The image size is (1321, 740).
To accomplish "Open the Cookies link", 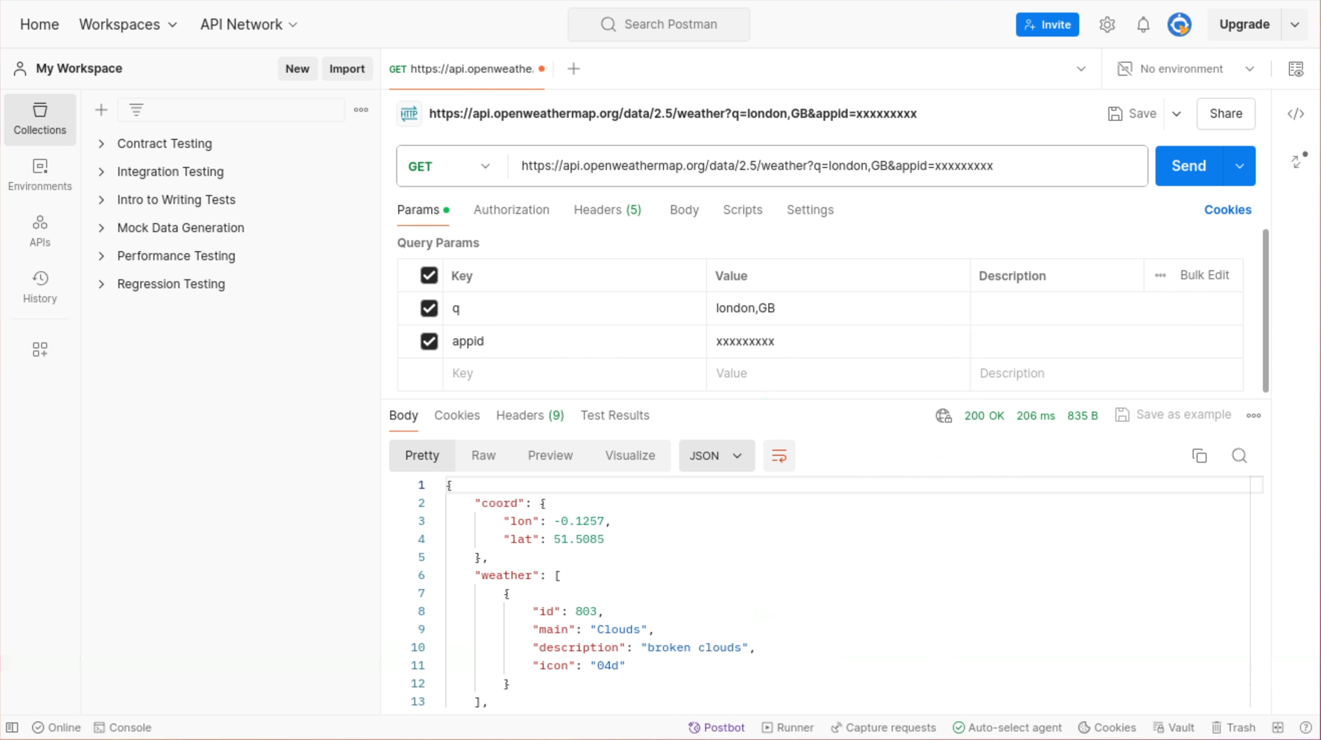I will coord(1227,210).
